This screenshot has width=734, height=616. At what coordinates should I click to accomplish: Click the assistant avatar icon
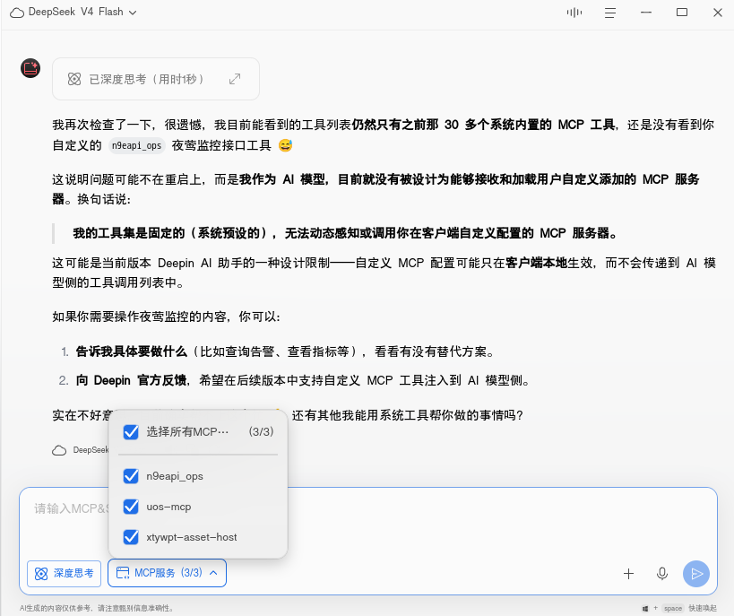coord(30,68)
